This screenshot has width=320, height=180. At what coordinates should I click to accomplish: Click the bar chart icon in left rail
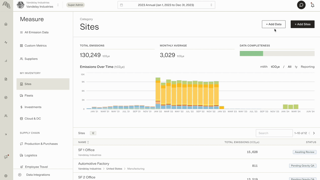[x=6, y=61]
